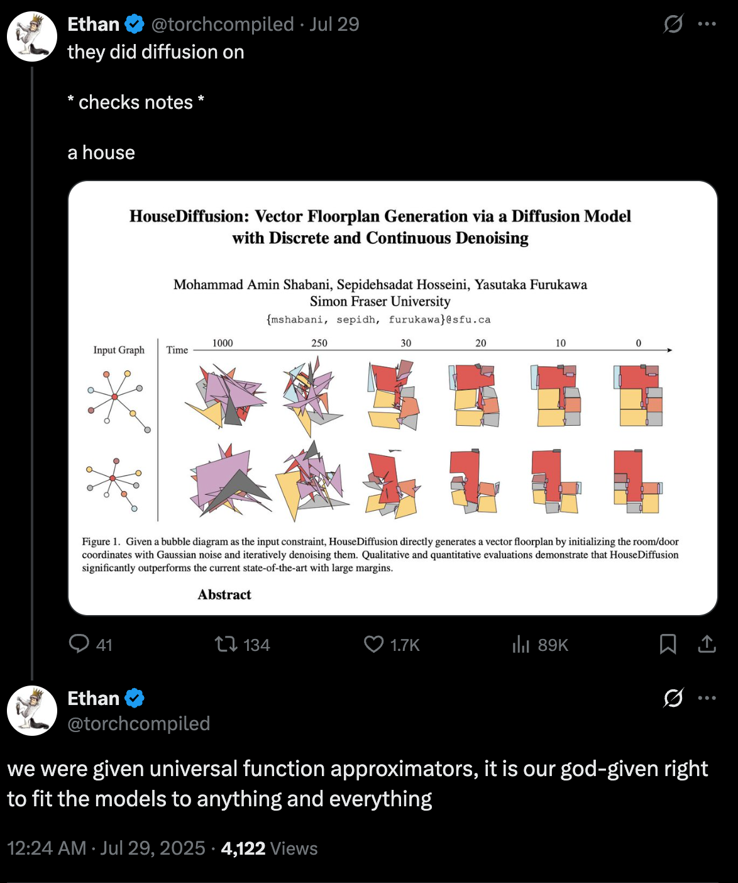Open the 12:24 AM Jul 29, 2025 timestamp
Viewport: 738px width, 883px height.
click(106, 848)
